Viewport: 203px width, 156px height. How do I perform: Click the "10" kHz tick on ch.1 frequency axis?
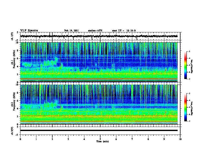click(x=17, y=43)
